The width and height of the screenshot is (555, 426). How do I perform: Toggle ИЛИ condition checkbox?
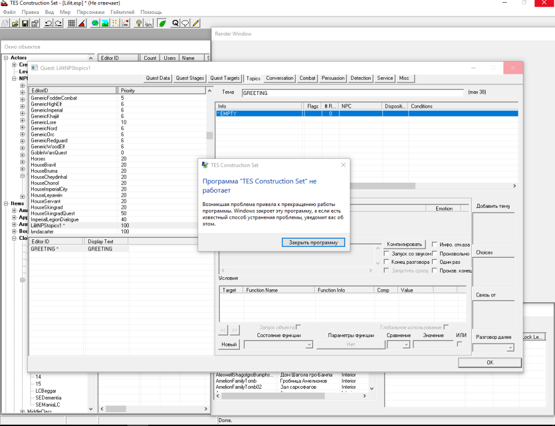pos(460,344)
